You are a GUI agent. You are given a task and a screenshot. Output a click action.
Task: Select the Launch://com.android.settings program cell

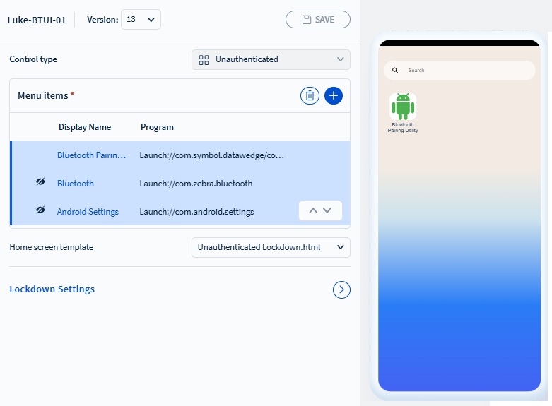click(x=196, y=211)
